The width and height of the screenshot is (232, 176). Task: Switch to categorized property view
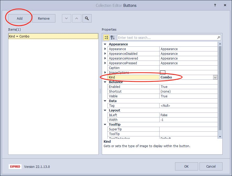click(x=106, y=38)
